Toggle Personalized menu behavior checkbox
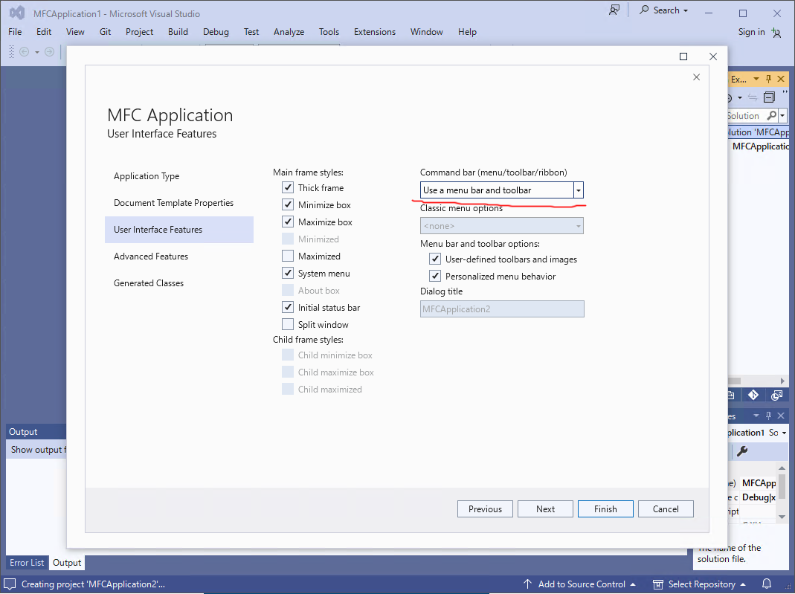This screenshot has height=594, width=795. (x=434, y=277)
